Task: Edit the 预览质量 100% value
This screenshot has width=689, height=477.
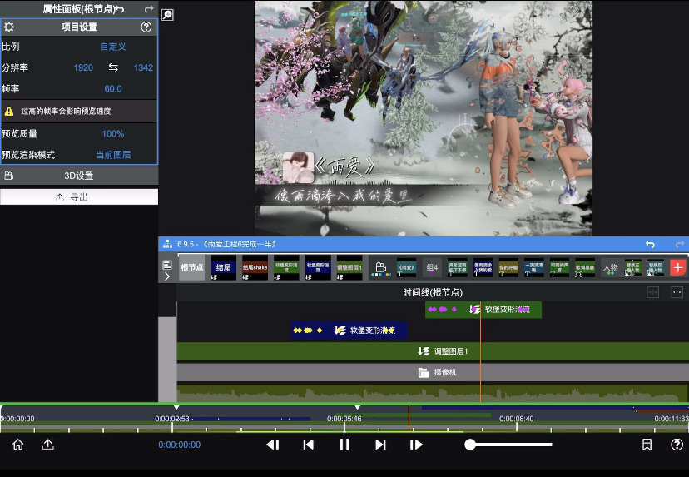Action: click(x=113, y=134)
